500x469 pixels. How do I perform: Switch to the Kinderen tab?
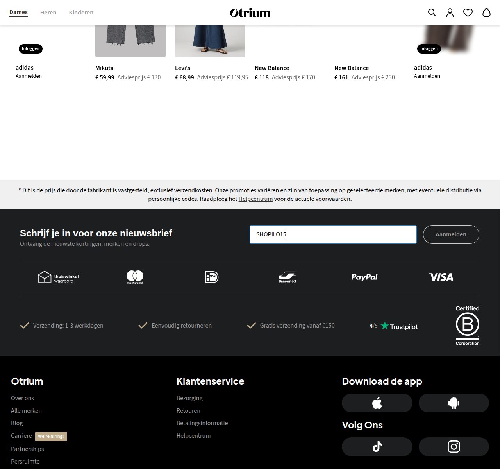(x=81, y=13)
